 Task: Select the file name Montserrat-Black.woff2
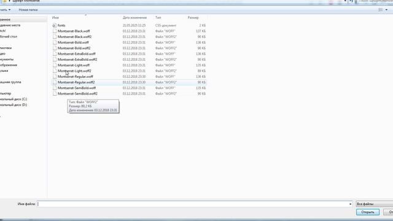tap(75, 37)
